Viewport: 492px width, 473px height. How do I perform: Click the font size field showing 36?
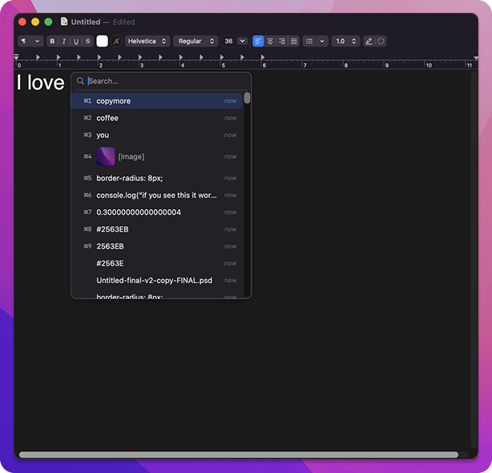pyautogui.click(x=228, y=41)
